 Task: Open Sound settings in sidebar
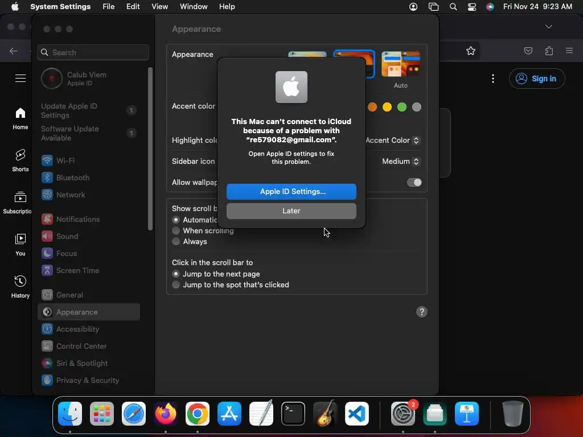coord(88,236)
